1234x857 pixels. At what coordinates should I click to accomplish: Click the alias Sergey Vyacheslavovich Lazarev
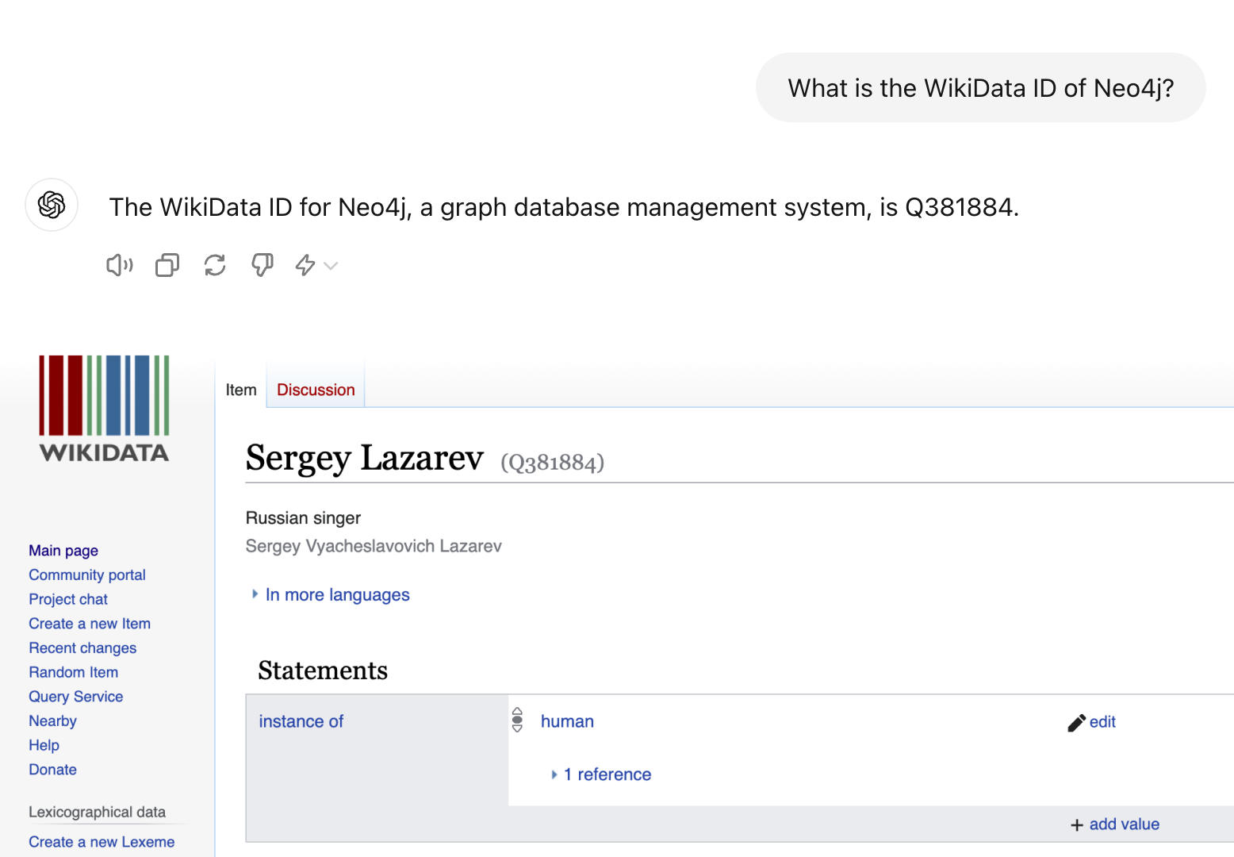tap(374, 546)
